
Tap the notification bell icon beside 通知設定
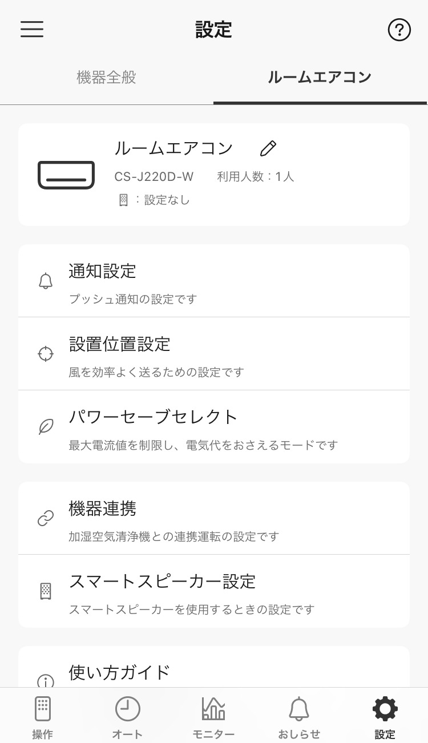[46, 281]
